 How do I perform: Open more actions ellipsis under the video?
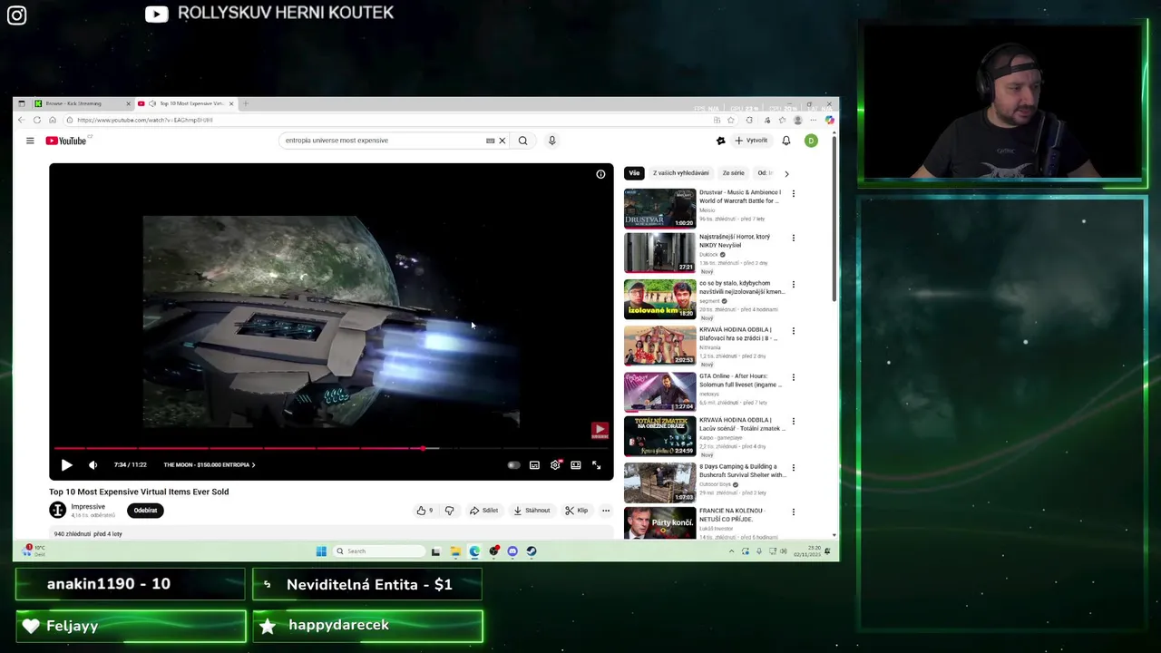click(x=606, y=511)
